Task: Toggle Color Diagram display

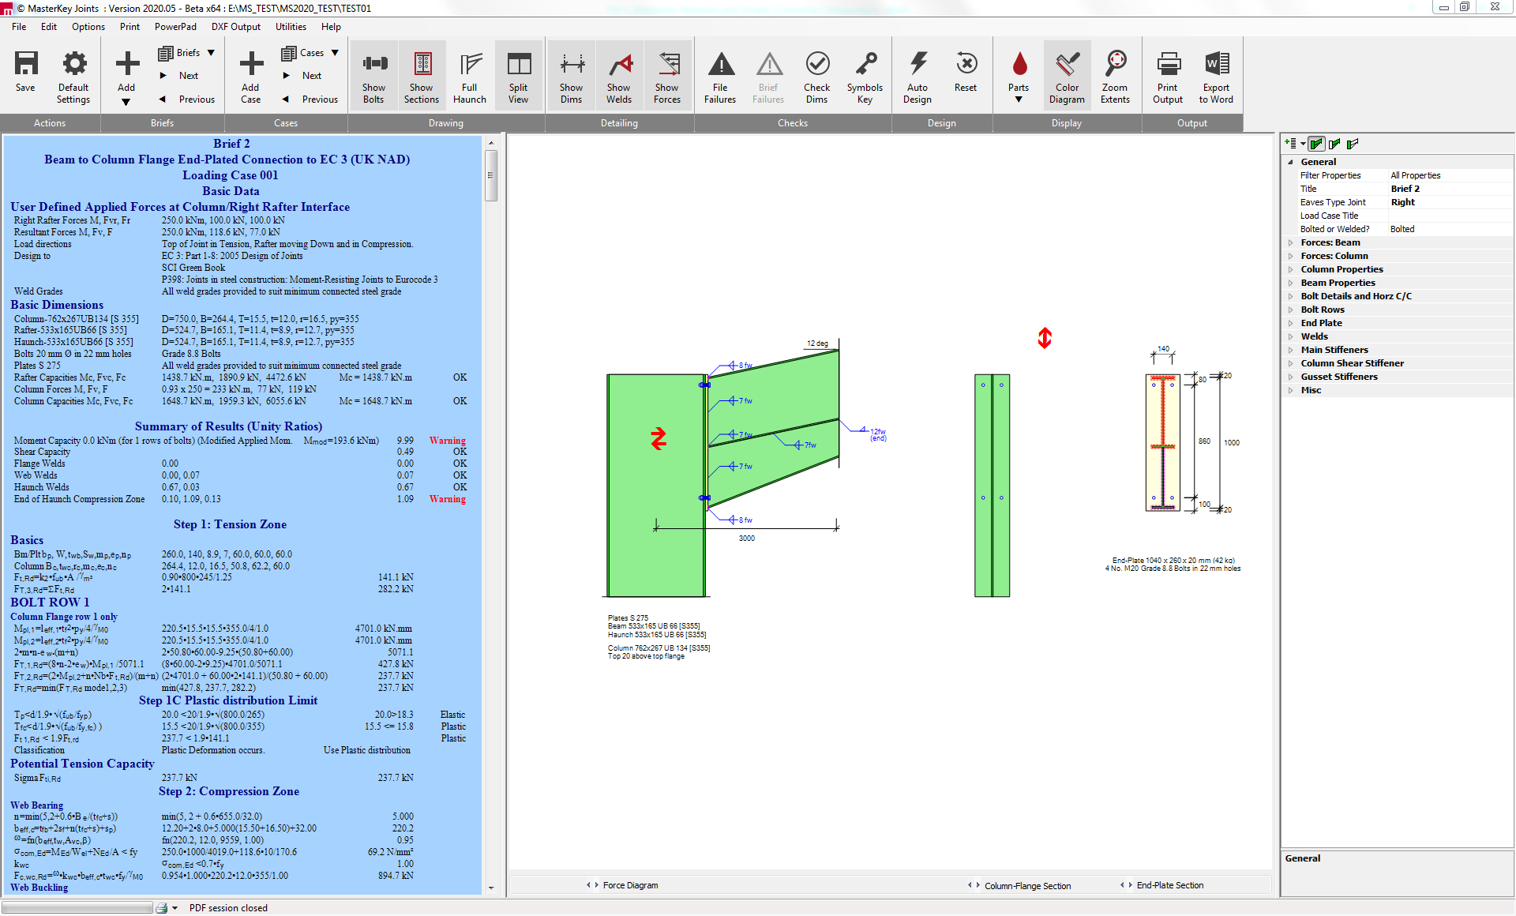Action: click(1067, 77)
